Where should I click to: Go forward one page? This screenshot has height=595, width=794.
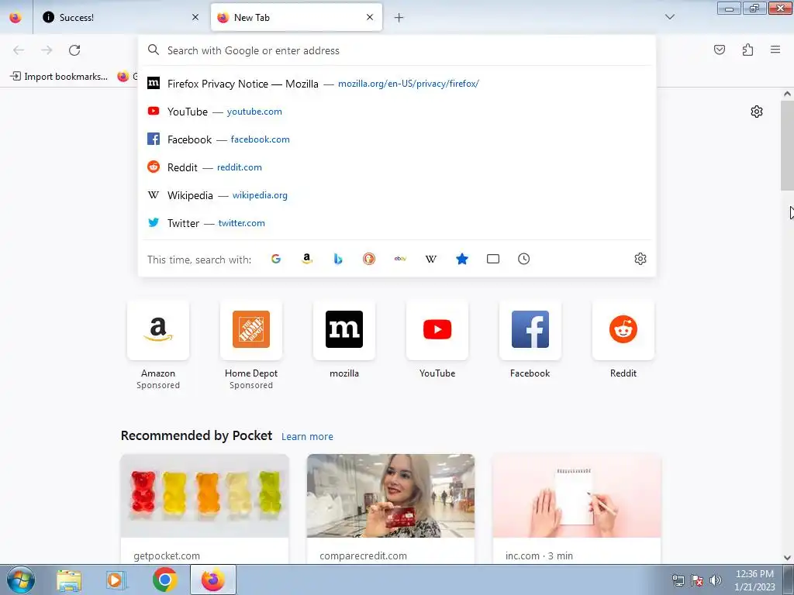pos(47,50)
